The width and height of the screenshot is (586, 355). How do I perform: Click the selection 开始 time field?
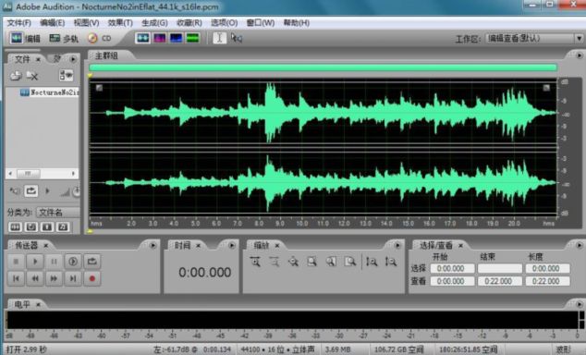coord(452,268)
